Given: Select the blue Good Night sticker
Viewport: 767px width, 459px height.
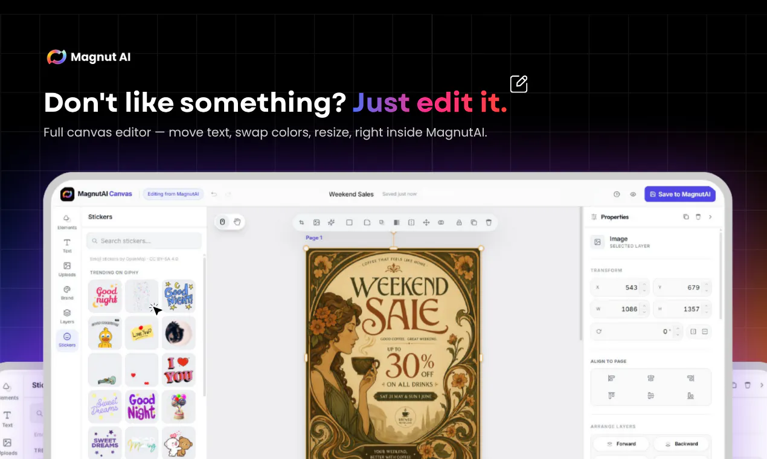Looking at the screenshot, I should pos(179,296).
